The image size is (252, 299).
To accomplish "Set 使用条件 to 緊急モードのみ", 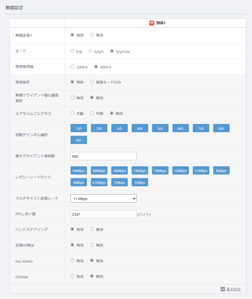I will pyautogui.click(x=92, y=82).
